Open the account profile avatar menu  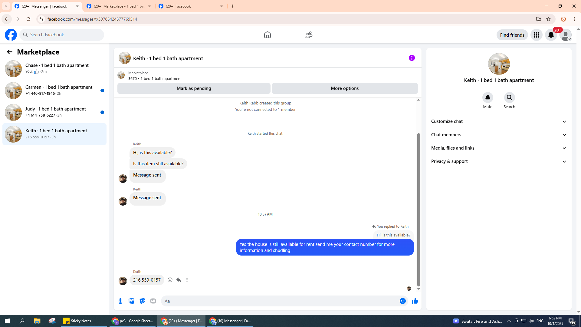tap(566, 35)
